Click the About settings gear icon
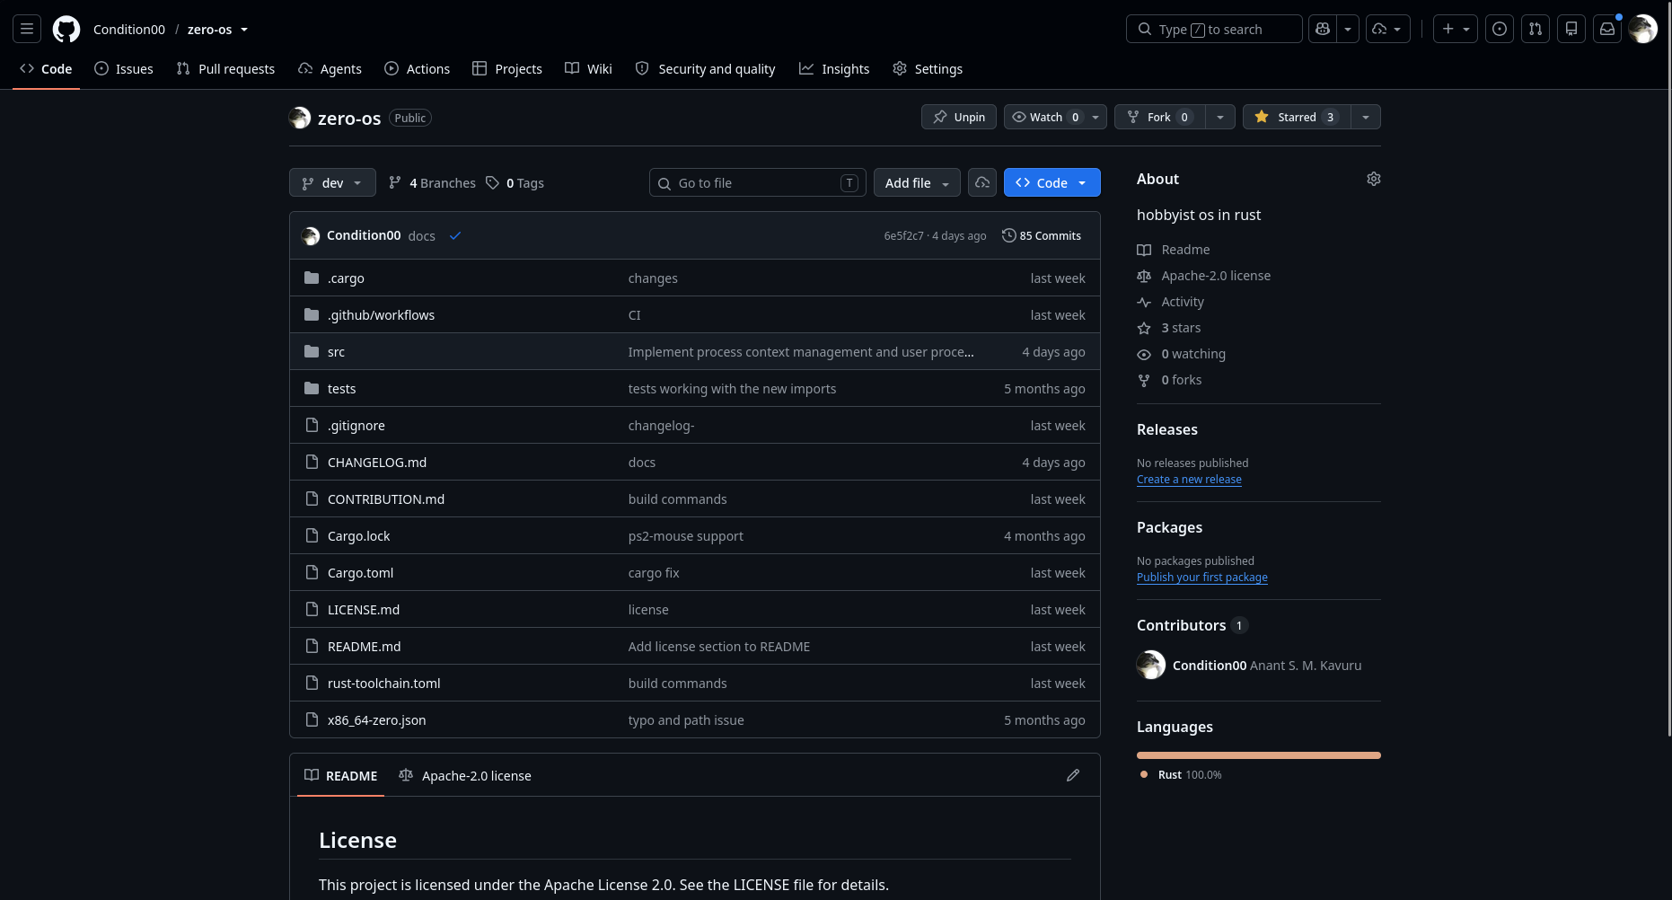 pos(1374,179)
